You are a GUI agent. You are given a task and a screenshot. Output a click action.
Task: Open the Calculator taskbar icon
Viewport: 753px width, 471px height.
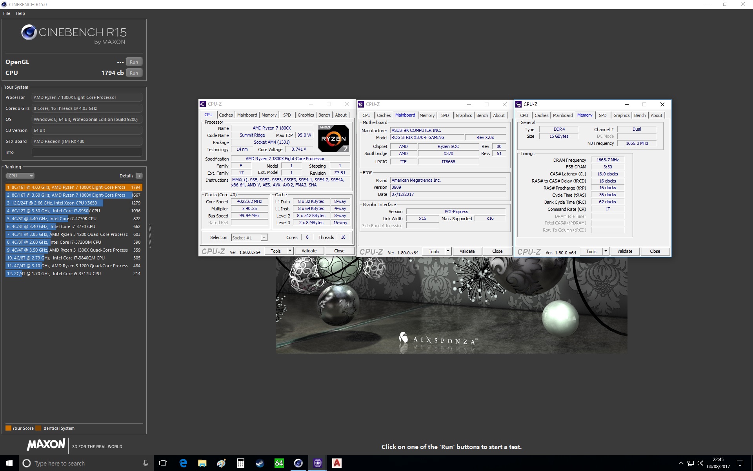(240, 463)
